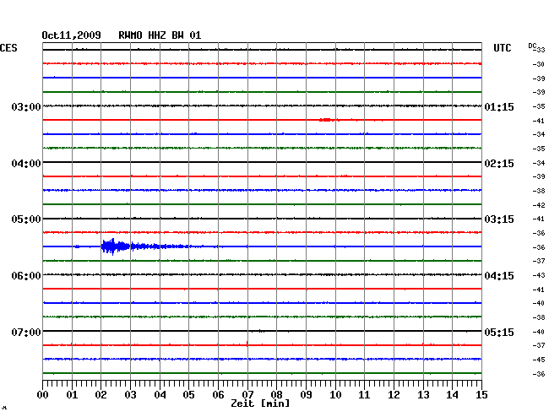549x417 pixels.
Task: Click minute tick label 15
Action: pos(481,395)
